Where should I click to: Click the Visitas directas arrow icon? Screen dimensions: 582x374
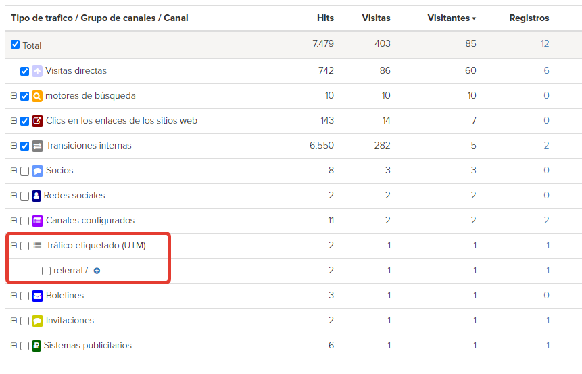tap(37, 71)
